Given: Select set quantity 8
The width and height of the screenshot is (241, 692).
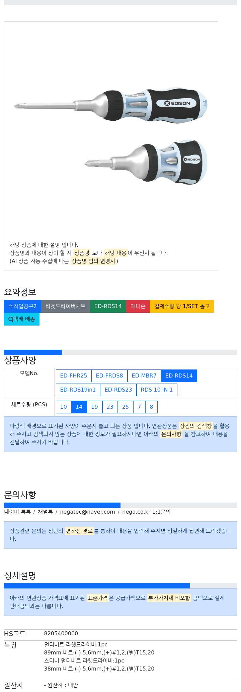Looking at the screenshot, I should (151, 407).
